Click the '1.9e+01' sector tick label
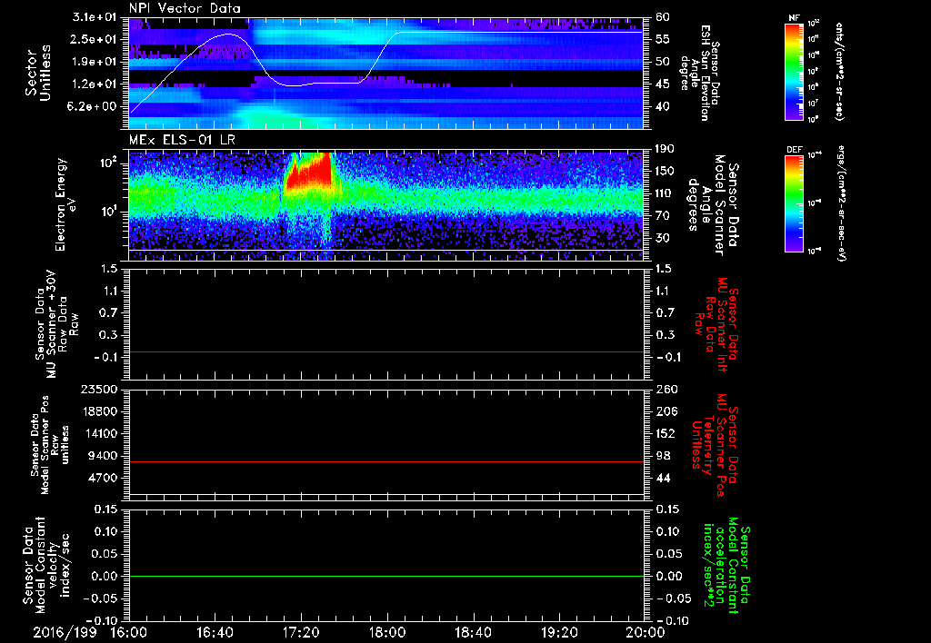This screenshot has height=643, width=931. point(95,62)
